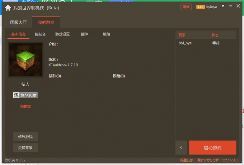Click the 联机侠 0.3.32 version text
The height and width of the screenshot is (165, 244).
coord(15,160)
